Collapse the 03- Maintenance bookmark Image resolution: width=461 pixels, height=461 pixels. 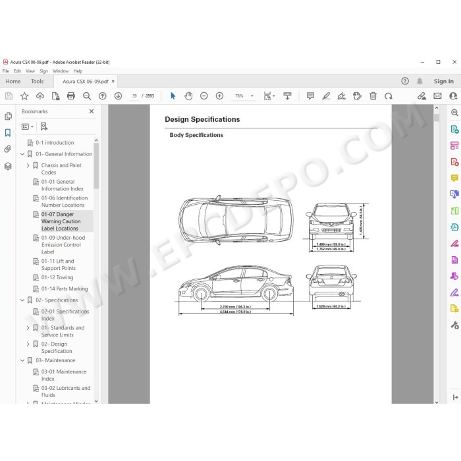(22, 360)
